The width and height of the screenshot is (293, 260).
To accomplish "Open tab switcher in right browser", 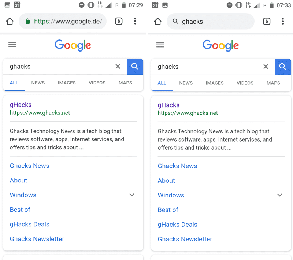I will pos(267,22).
